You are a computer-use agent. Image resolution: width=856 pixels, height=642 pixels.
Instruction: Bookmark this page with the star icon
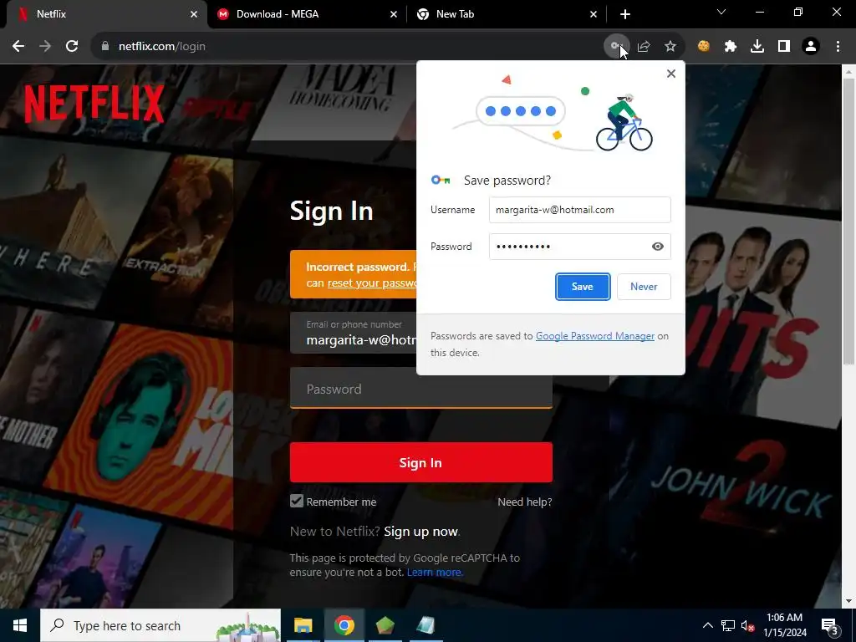pyautogui.click(x=670, y=47)
